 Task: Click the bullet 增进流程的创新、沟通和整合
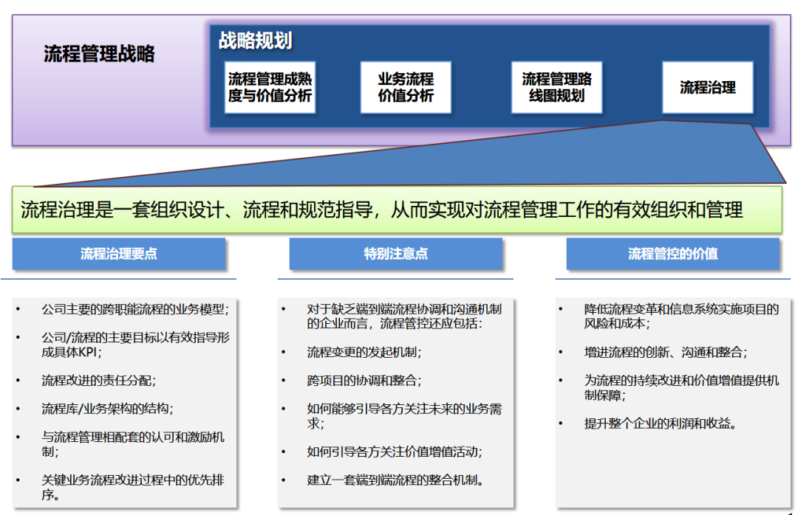[x=665, y=353]
